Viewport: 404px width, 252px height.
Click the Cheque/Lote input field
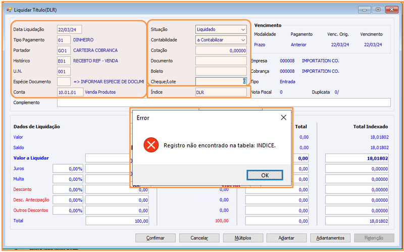click(x=221, y=81)
